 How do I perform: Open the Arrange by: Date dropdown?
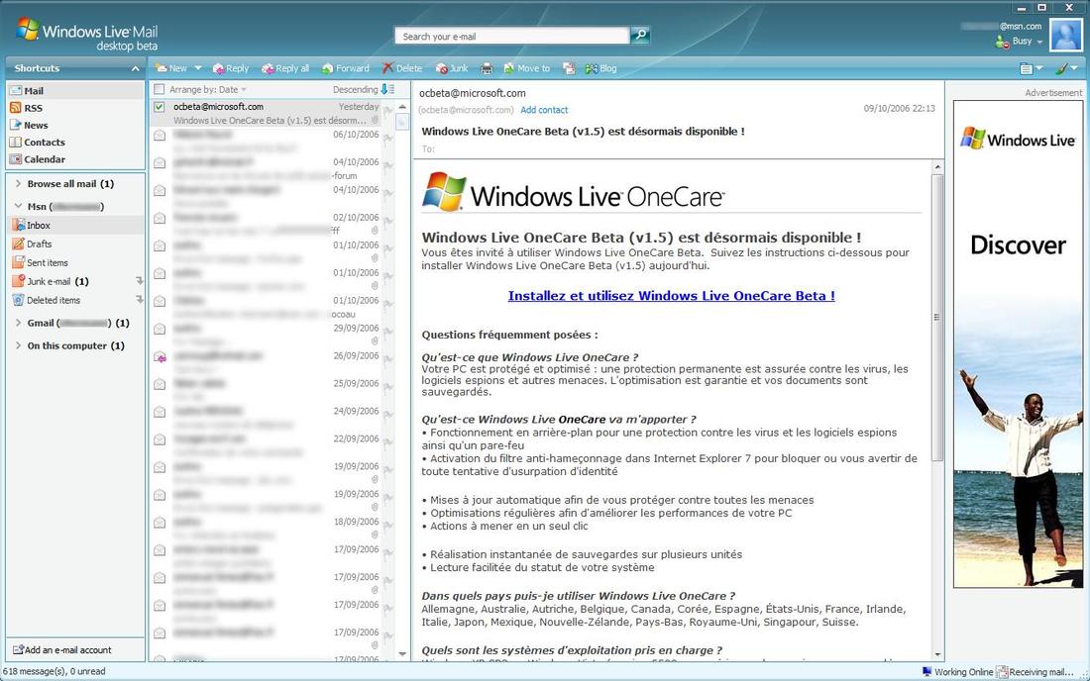(x=208, y=89)
